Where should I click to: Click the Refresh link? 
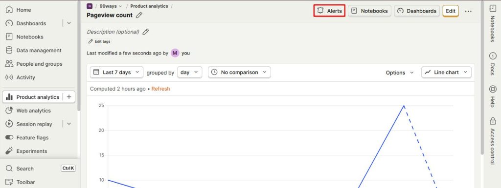(160, 89)
